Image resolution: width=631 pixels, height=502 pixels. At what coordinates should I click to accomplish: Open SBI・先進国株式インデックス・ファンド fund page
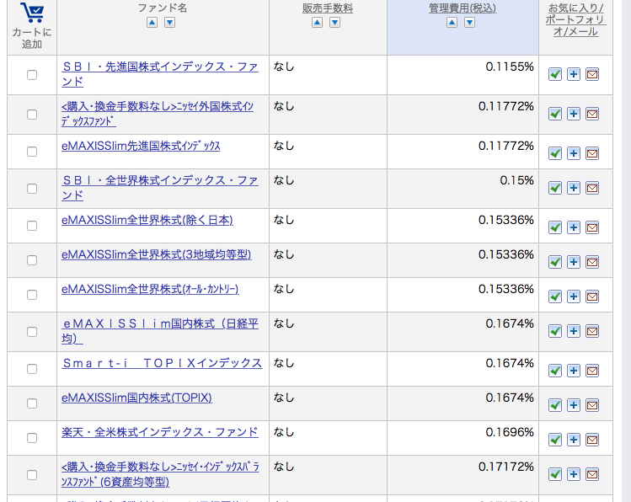coord(160,74)
